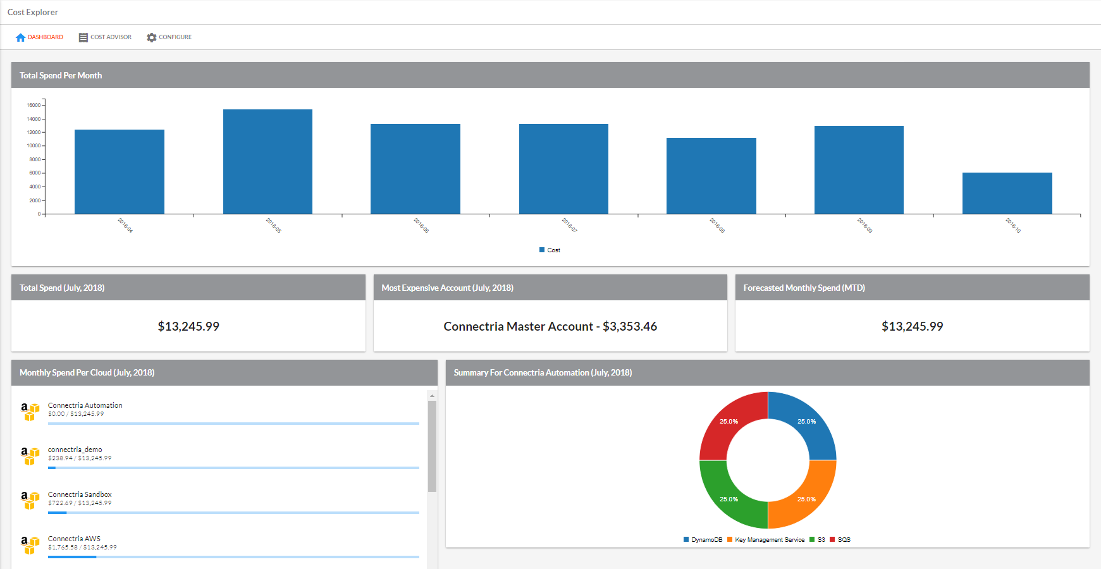This screenshot has height=569, width=1101.
Task: Click the Total Spend (July, 2018) header
Action: point(188,288)
